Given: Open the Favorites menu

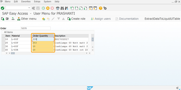Looking at the screenshot, I should (x=26, y=1).
